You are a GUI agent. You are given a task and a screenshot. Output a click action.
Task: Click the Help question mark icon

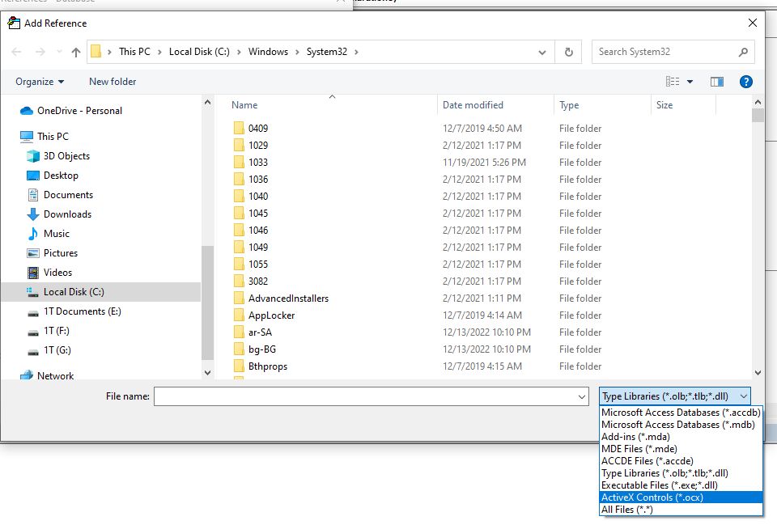(x=746, y=82)
